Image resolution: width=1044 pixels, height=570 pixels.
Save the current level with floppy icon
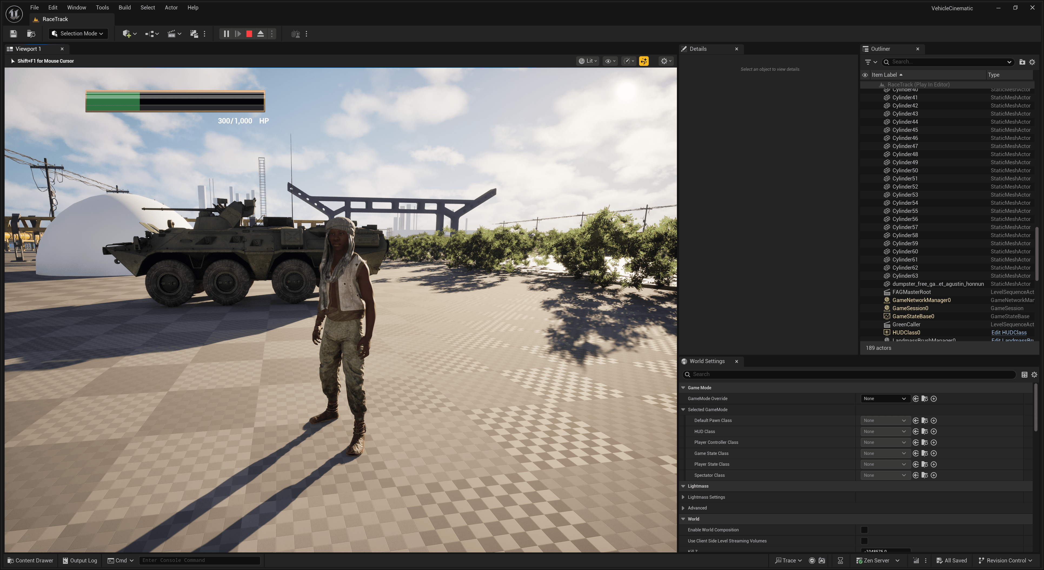13,34
